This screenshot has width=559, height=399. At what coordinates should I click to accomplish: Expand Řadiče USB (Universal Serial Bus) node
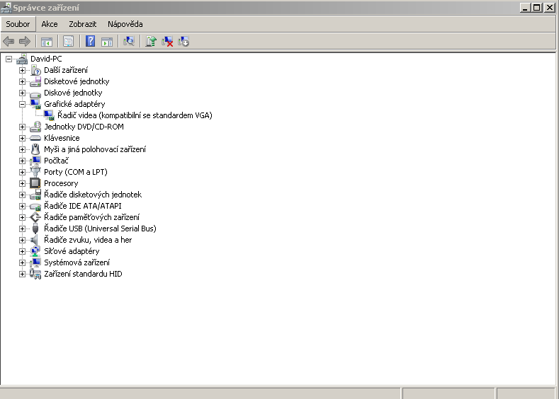(22, 229)
